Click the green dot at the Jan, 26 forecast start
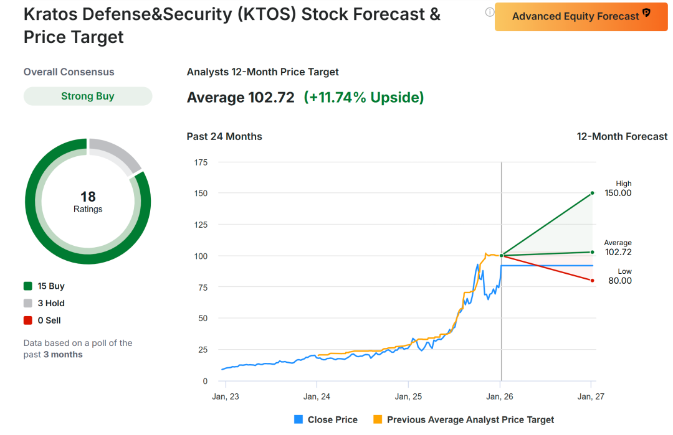This screenshot has height=435, width=673. tap(502, 255)
